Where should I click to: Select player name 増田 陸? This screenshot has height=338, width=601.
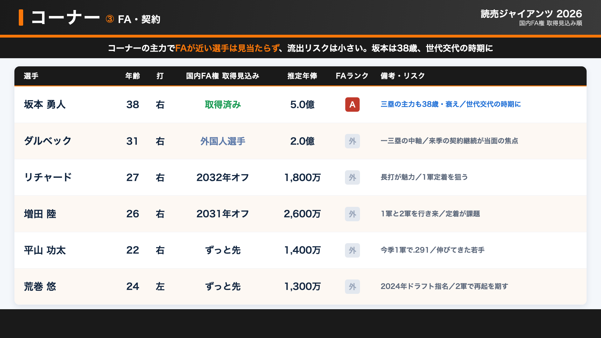coord(40,214)
